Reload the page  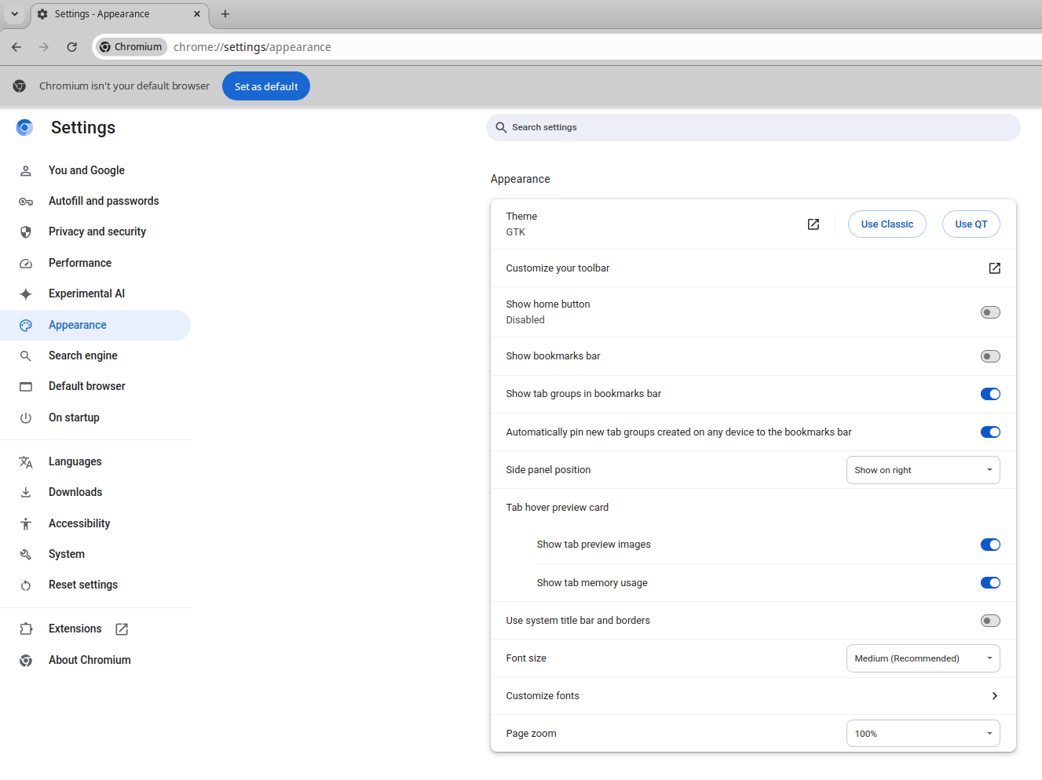click(71, 47)
